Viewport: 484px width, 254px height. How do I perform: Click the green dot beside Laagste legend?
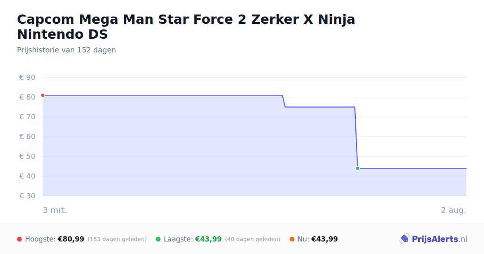click(158, 239)
